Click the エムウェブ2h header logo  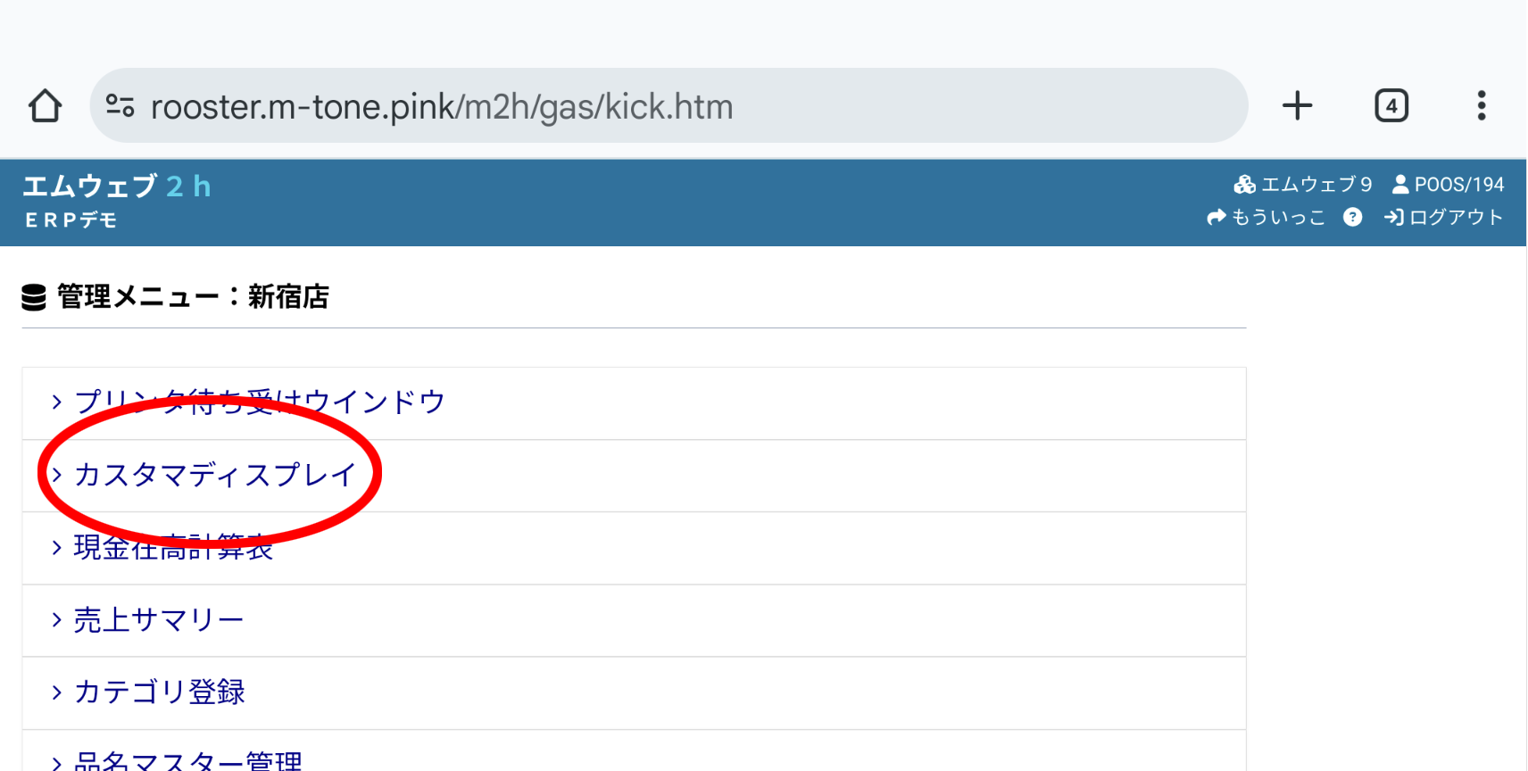coord(117,187)
